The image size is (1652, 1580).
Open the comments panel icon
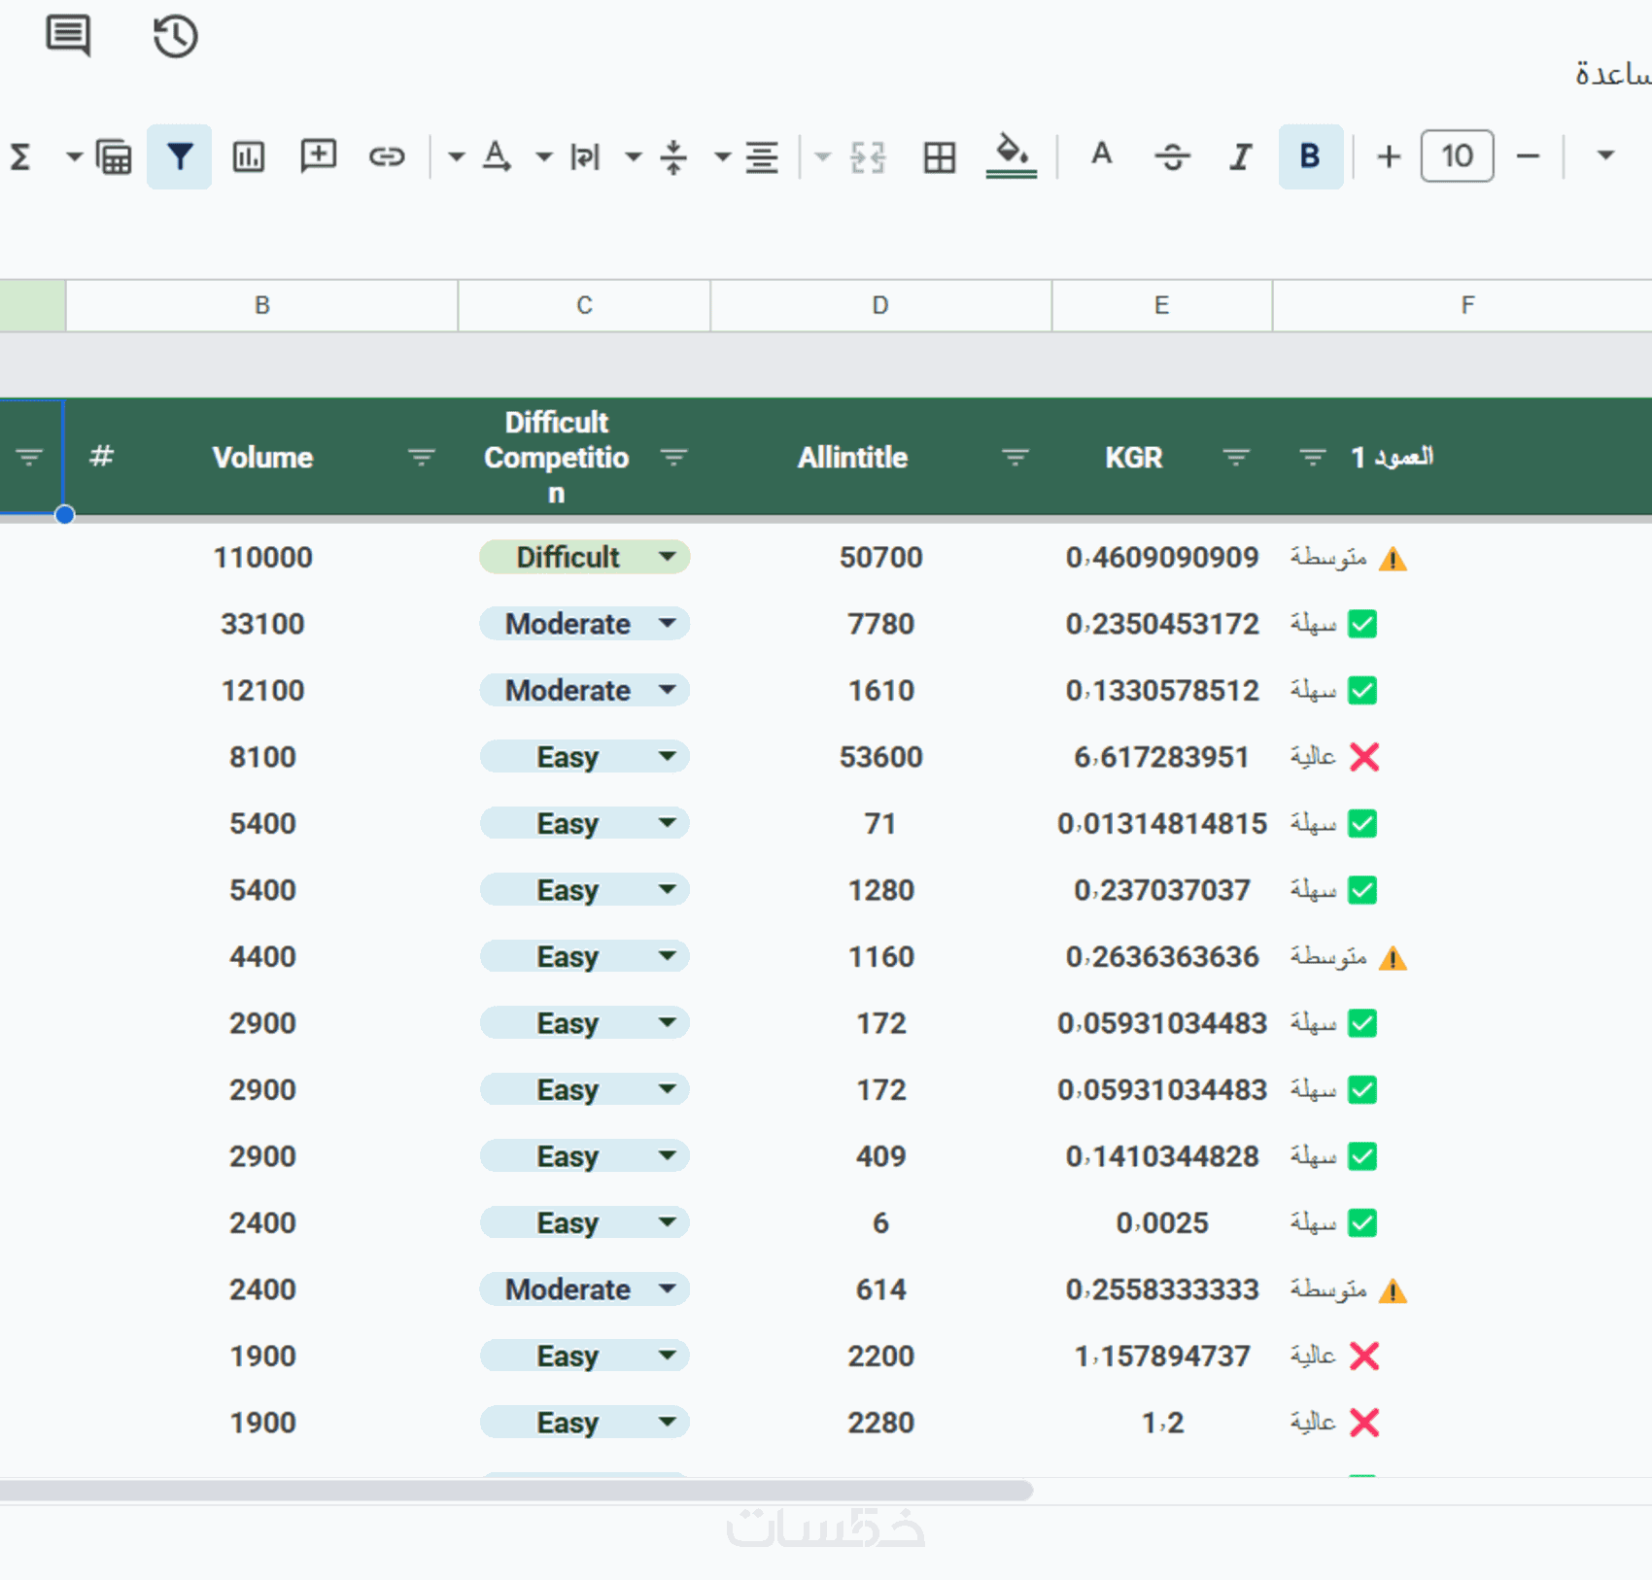click(x=68, y=36)
